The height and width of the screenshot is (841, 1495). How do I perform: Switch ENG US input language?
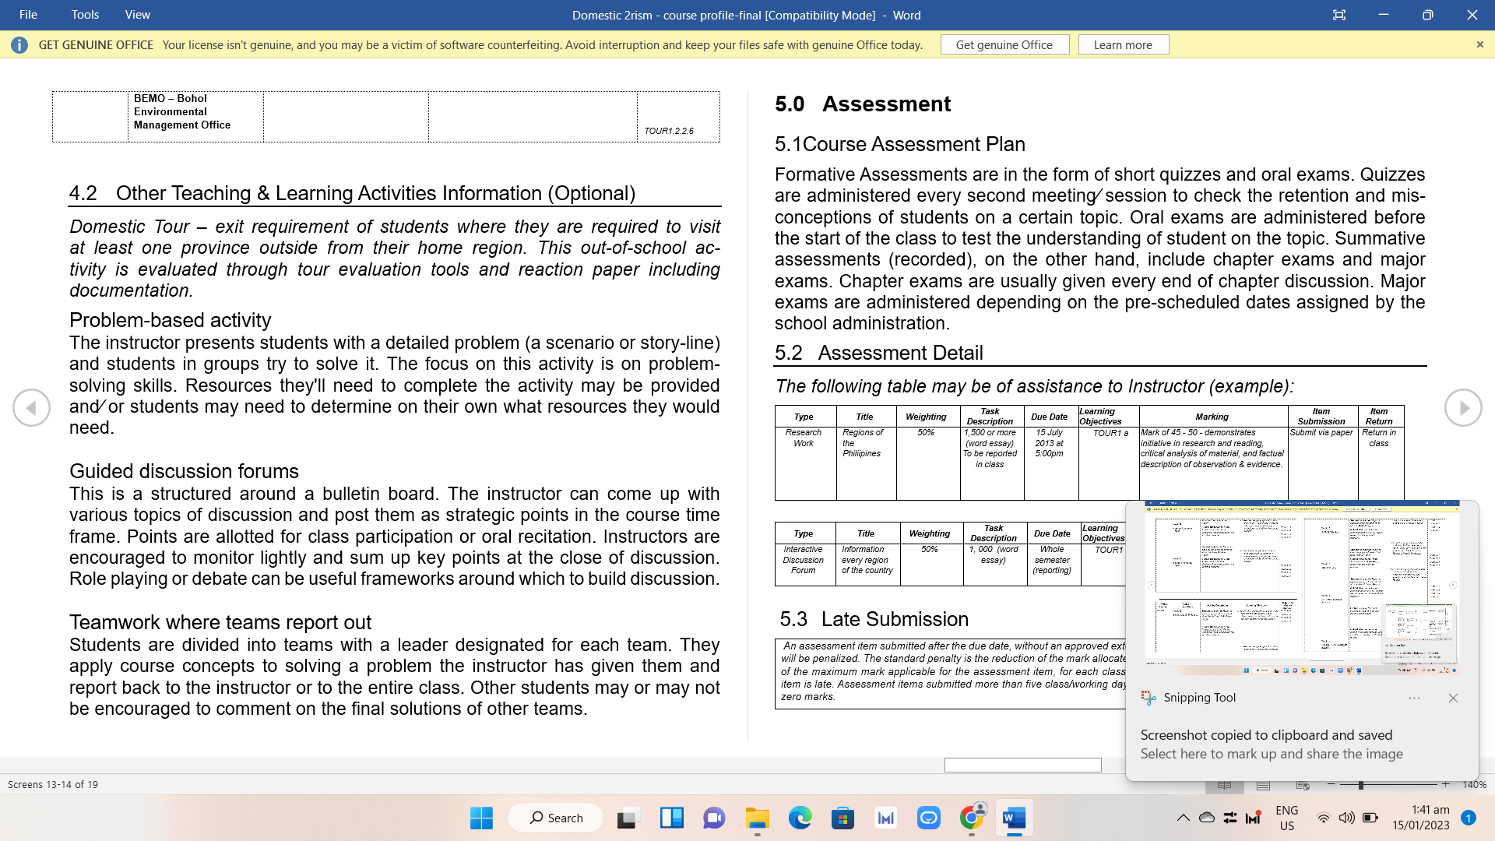[1287, 818]
